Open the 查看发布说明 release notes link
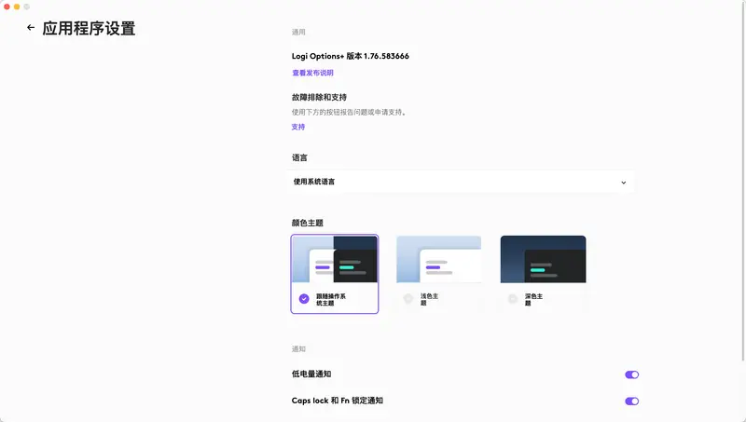This screenshot has height=422, width=746. [312, 73]
